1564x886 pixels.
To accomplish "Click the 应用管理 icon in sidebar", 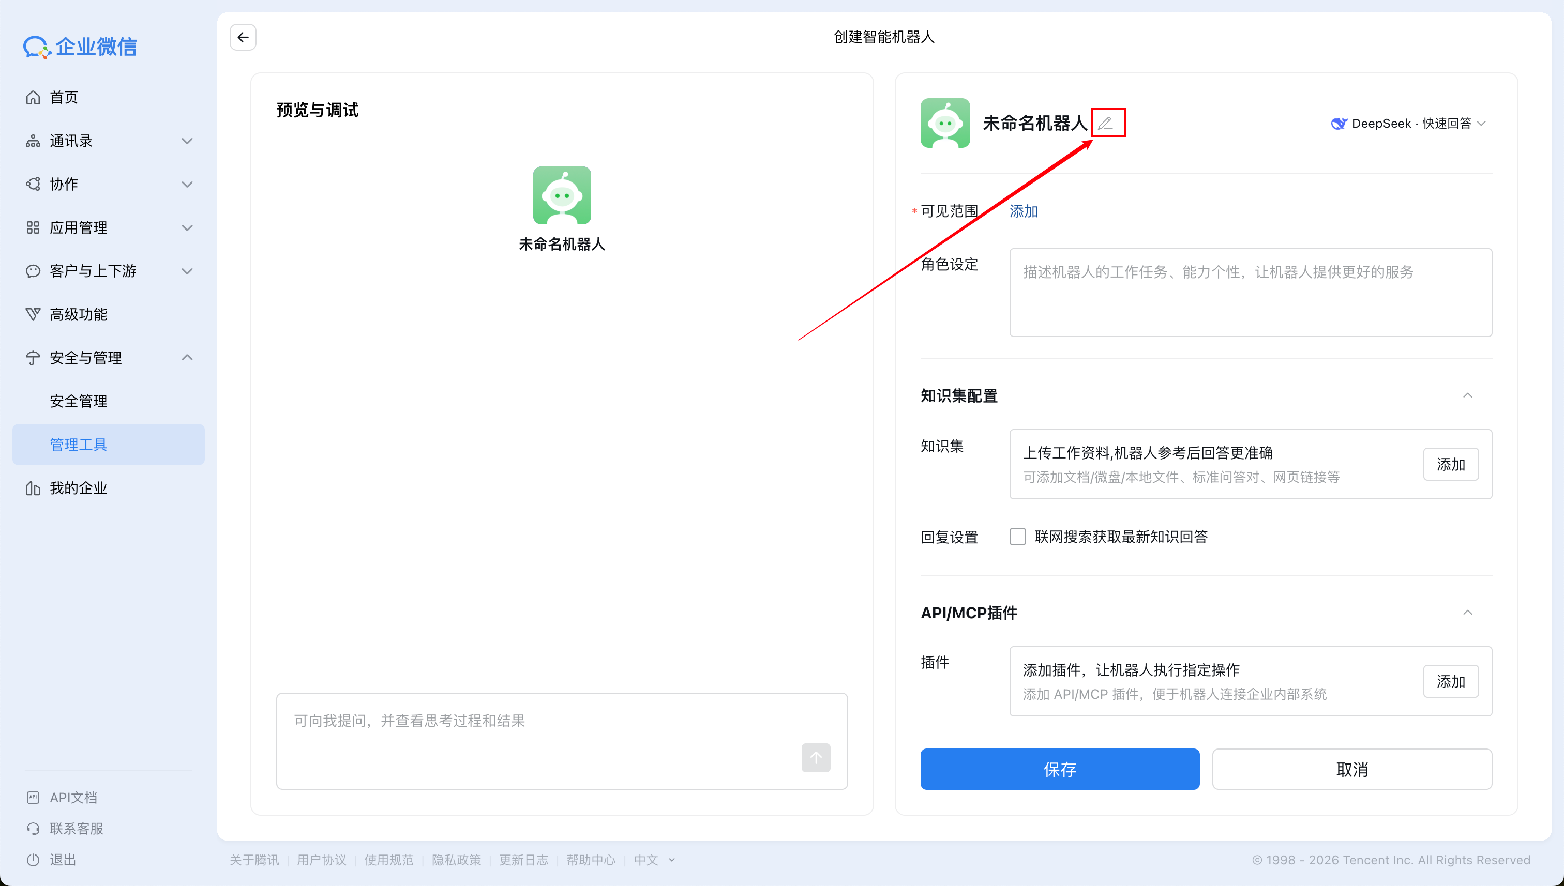I will pos(34,227).
